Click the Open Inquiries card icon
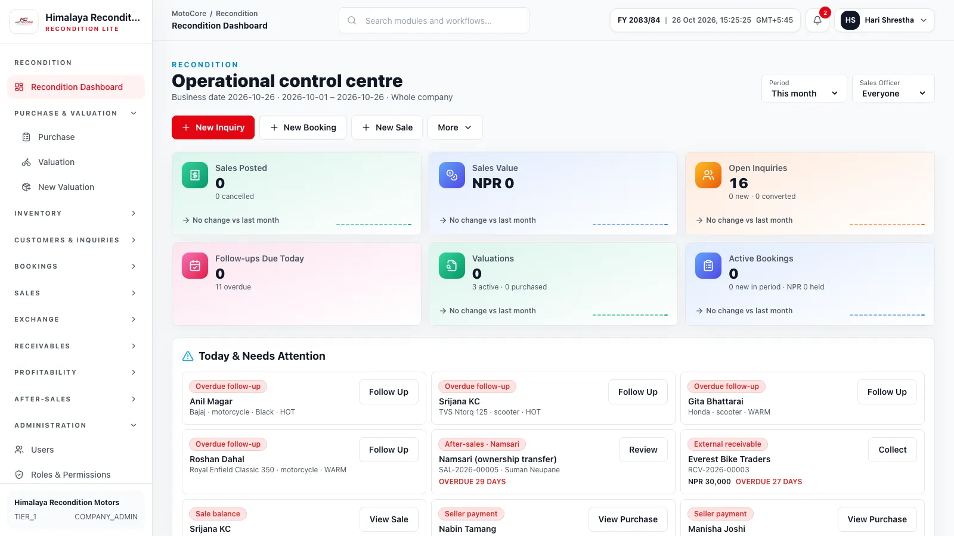Viewport: 954px width, 536px height. point(708,175)
